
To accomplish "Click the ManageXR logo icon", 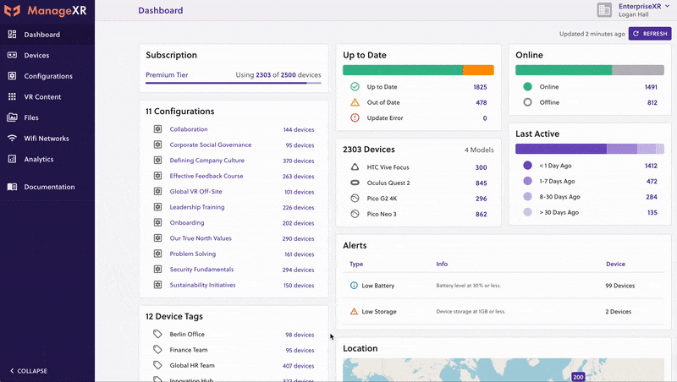I will 12,10.
